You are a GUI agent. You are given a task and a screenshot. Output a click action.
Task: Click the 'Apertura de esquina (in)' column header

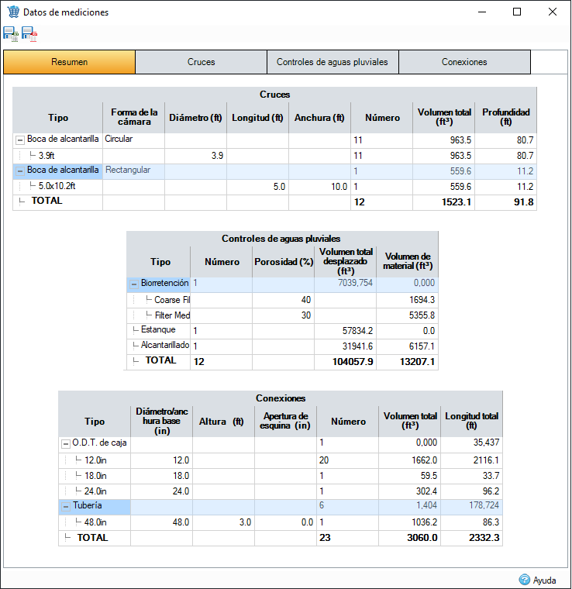coord(286,421)
